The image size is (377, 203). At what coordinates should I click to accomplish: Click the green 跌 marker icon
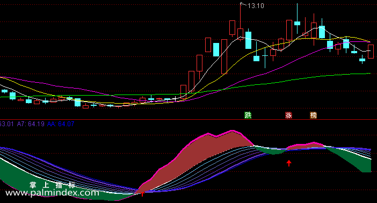[248, 115]
